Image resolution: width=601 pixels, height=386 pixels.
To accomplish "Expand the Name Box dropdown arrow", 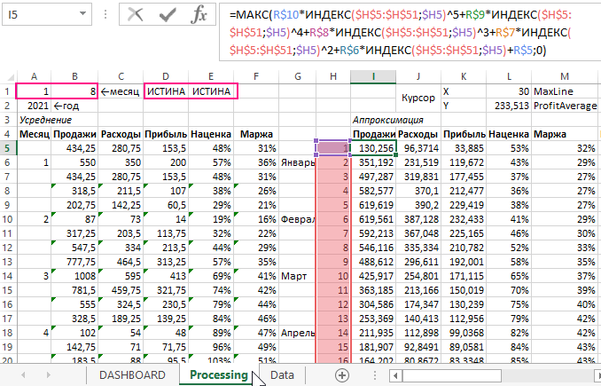I will point(91,15).
